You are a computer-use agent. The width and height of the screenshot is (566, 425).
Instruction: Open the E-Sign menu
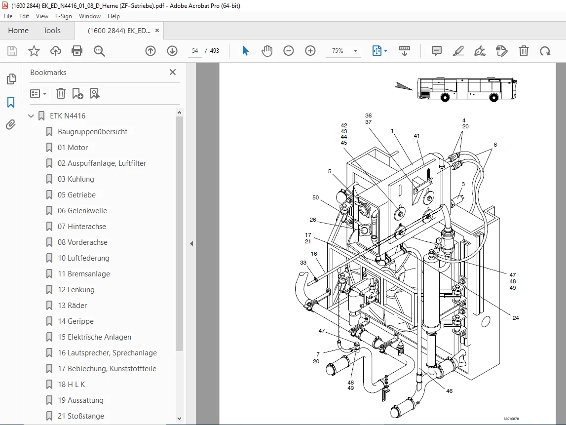64,16
